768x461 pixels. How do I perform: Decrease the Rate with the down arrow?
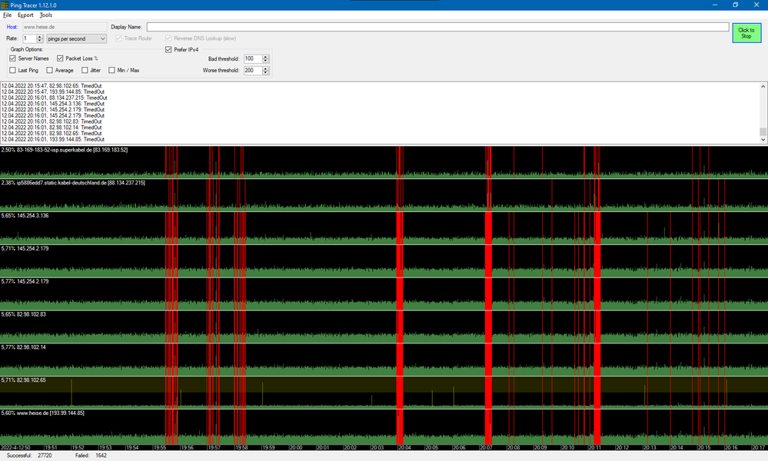click(40, 41)
